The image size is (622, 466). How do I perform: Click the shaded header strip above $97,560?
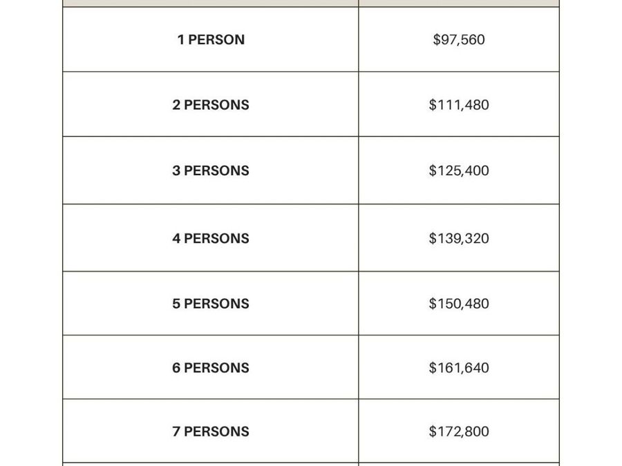pyautogui.click(x=459, y=3)
